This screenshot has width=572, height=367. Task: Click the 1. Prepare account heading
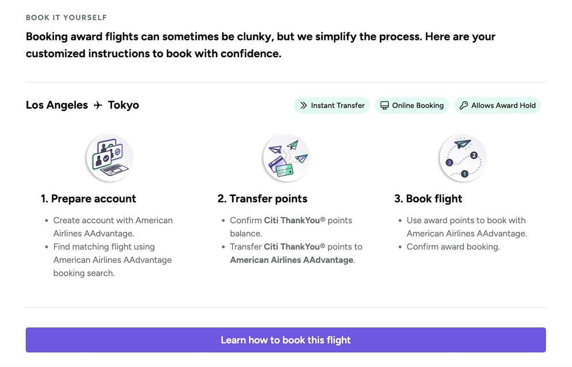tap(89, 199)
